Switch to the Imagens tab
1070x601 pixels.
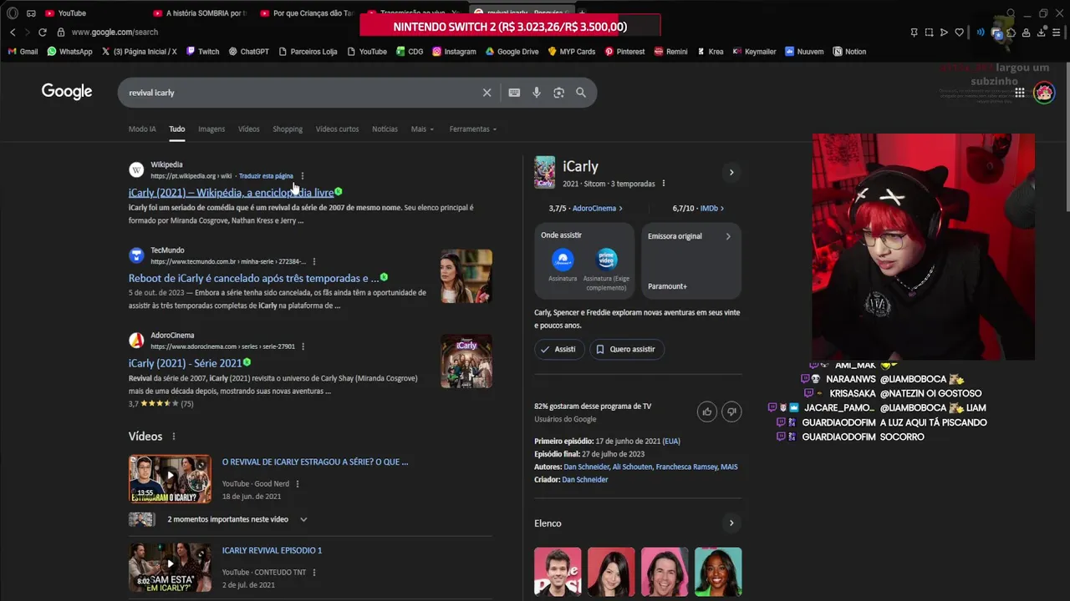[211, 129]
